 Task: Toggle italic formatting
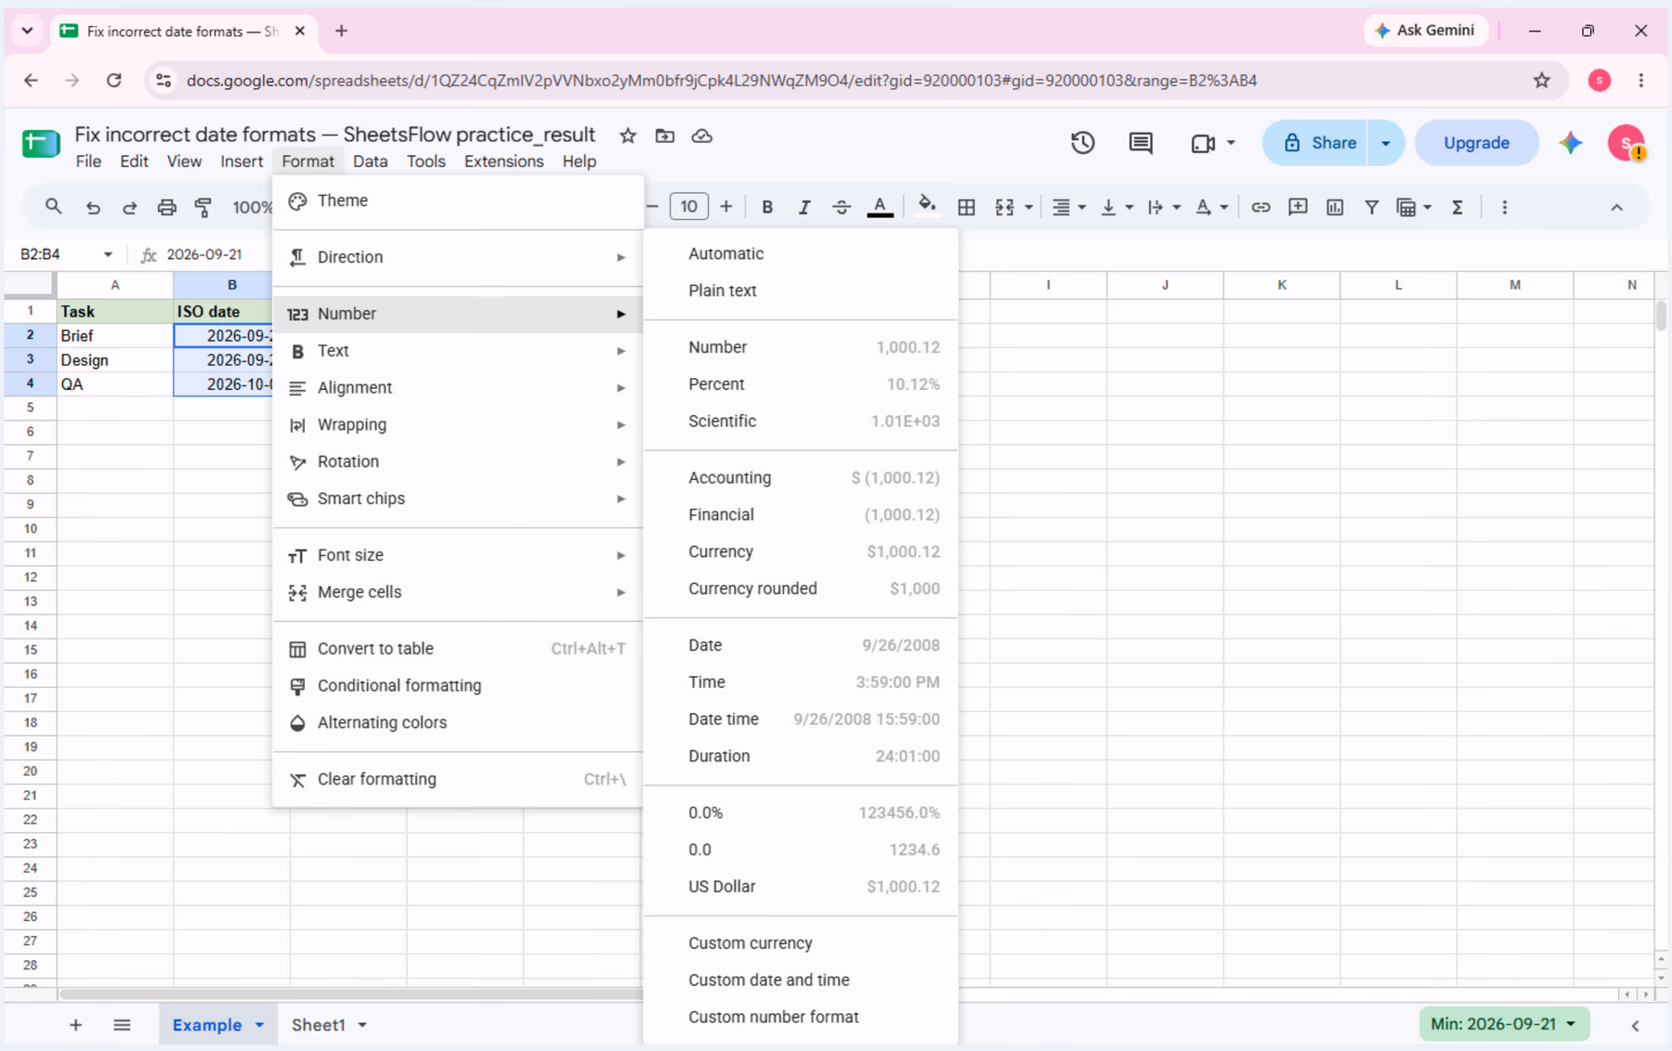tap(804, 207)
